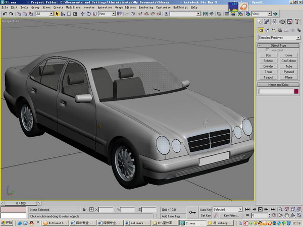Select the Space Warps category icon
303x227 pixels.
point(292,30)
